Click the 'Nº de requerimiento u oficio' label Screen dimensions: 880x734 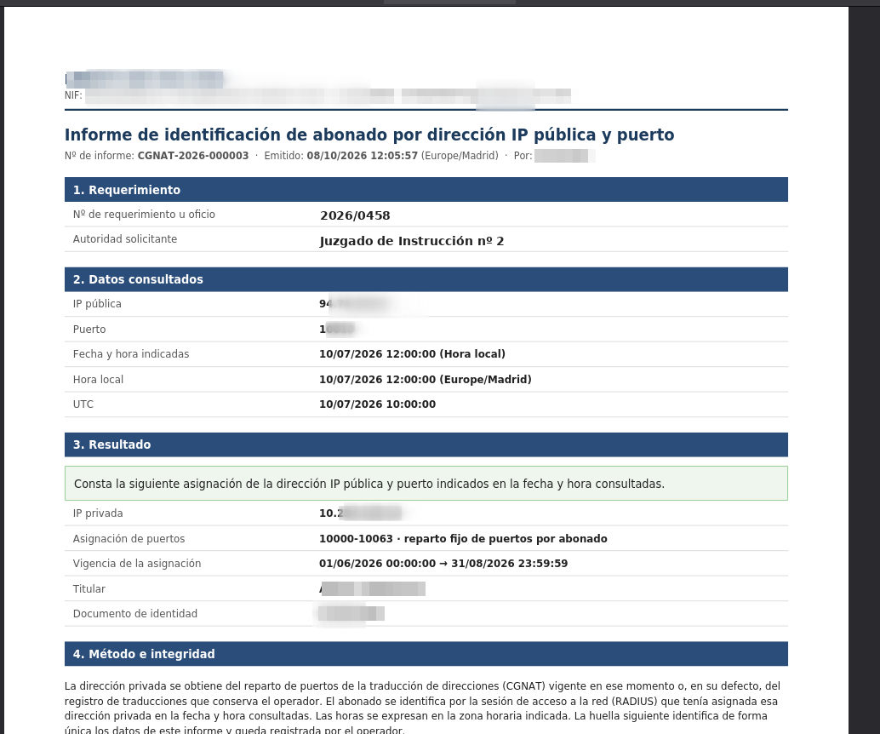click(144, 215)
